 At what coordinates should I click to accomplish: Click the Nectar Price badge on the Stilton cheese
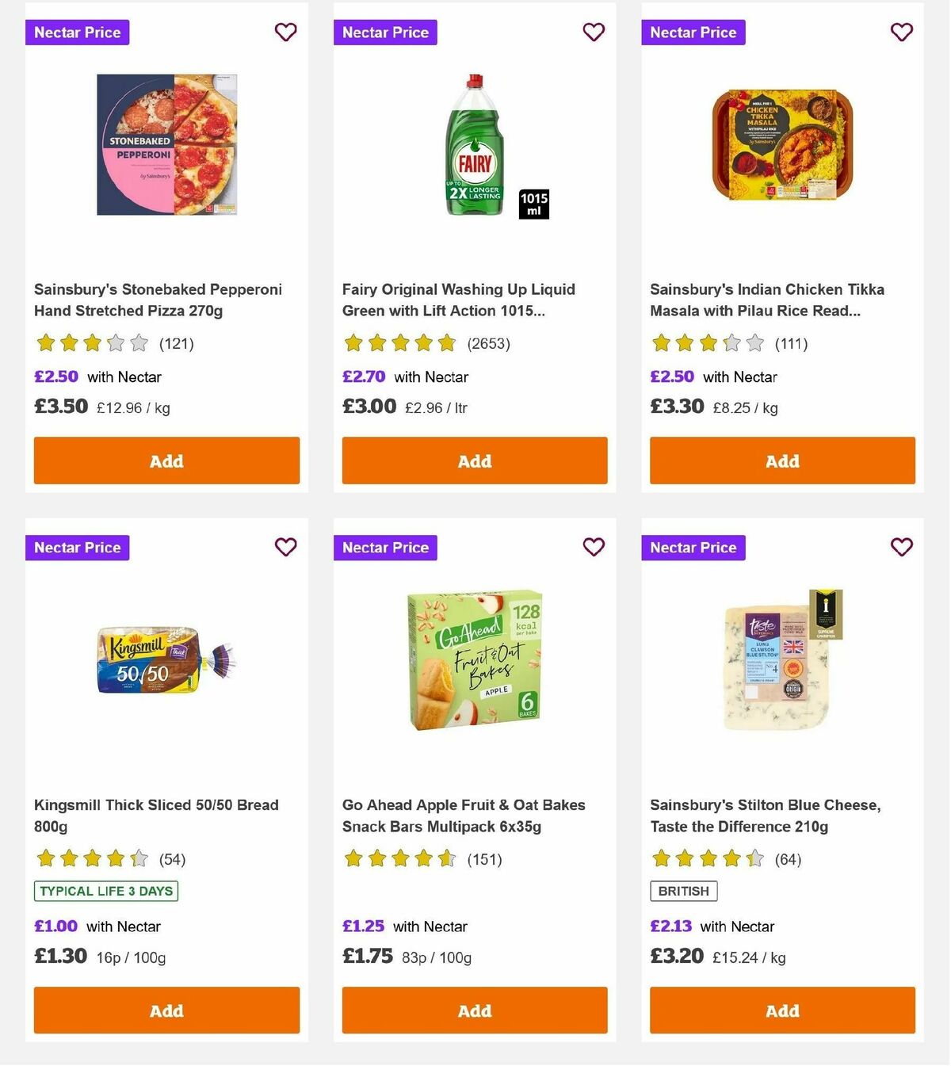693,547
